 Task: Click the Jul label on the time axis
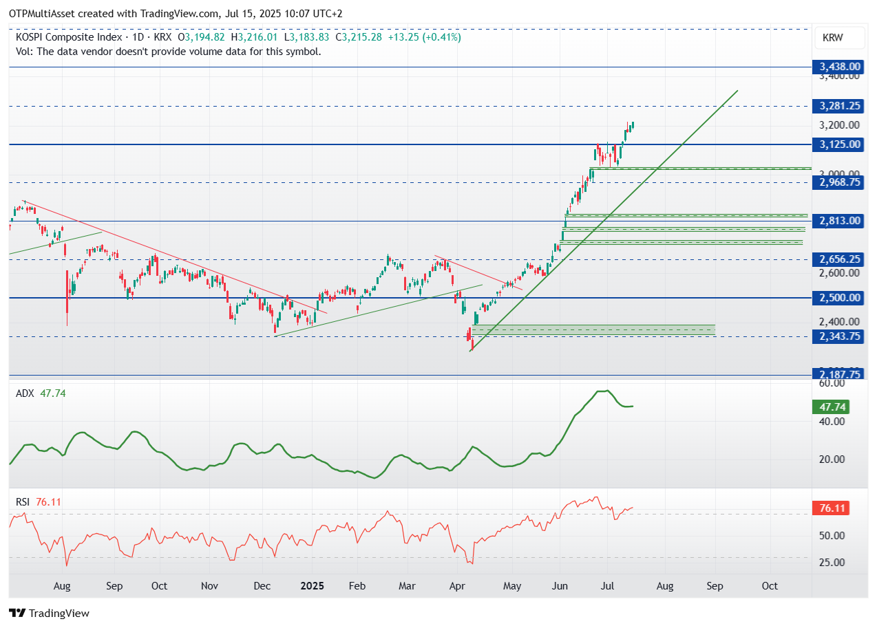607,586
